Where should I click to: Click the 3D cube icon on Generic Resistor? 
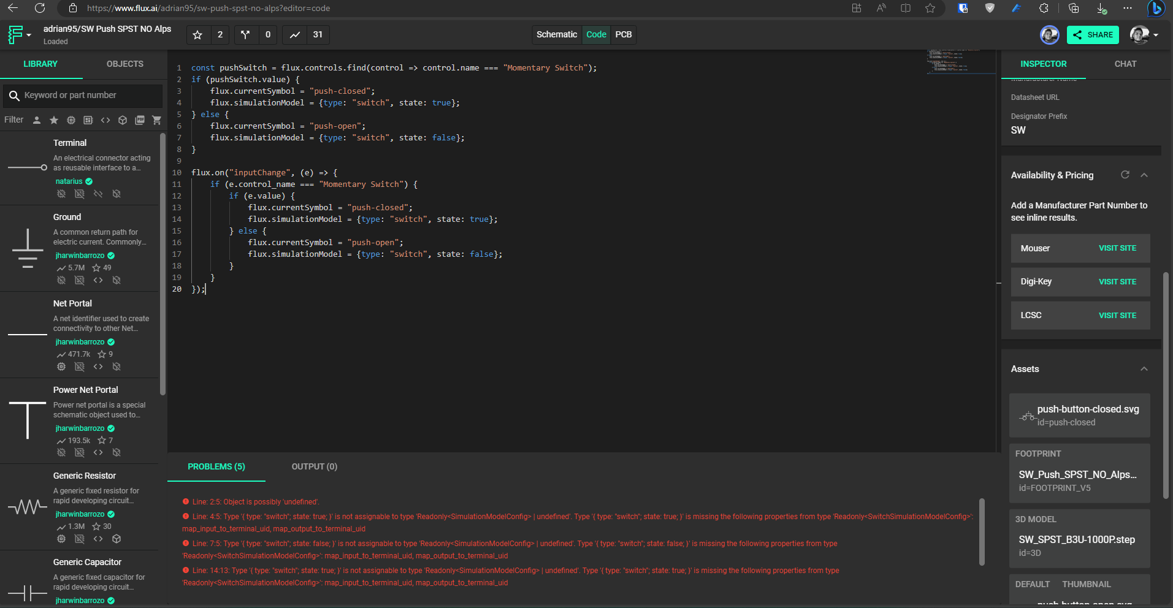(117, 539)
